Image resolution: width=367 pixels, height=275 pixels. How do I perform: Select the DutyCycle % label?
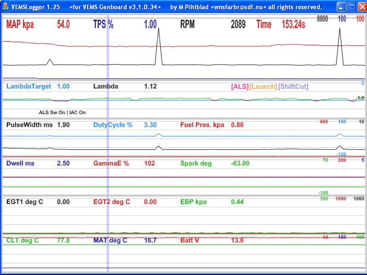[x=113, y=125]
